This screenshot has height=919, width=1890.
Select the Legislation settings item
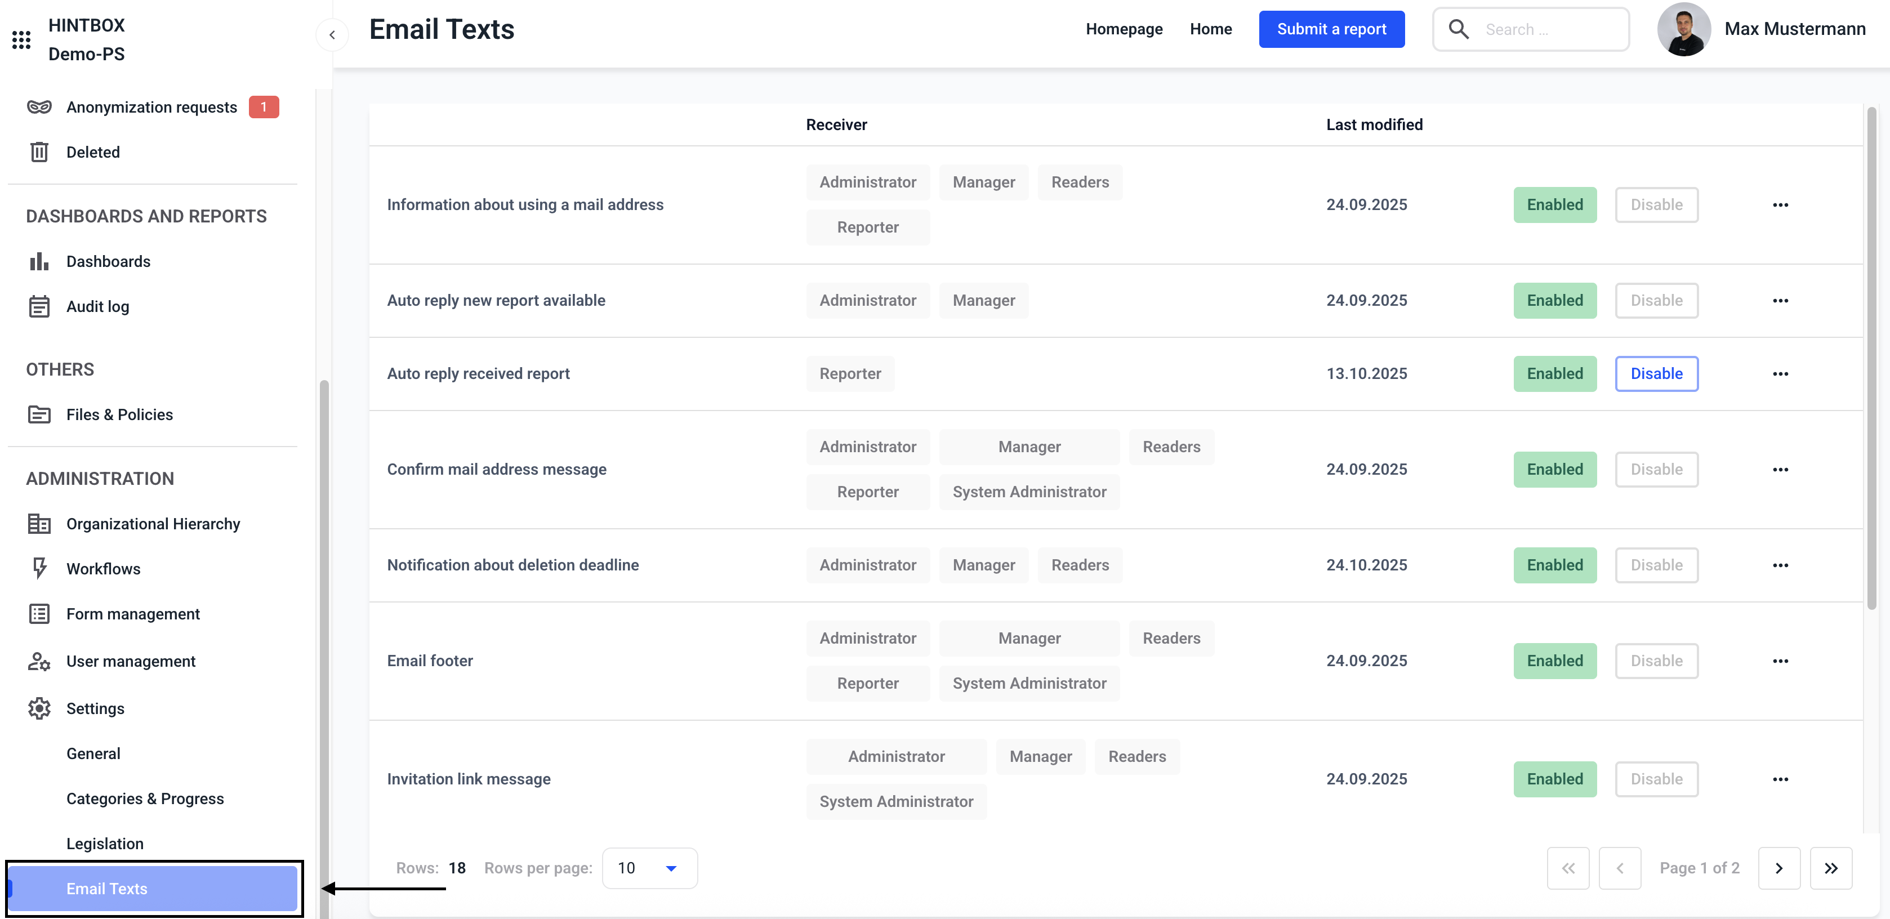(105, 844)
